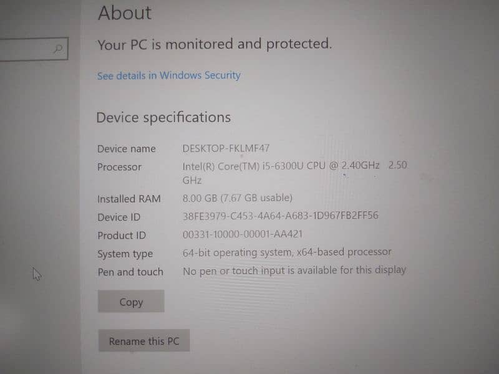Click the Product ID value 00331-10000-00001-AA421
Image resolution: width=499 pixels, height=374 pixels.
coord(243,235)
